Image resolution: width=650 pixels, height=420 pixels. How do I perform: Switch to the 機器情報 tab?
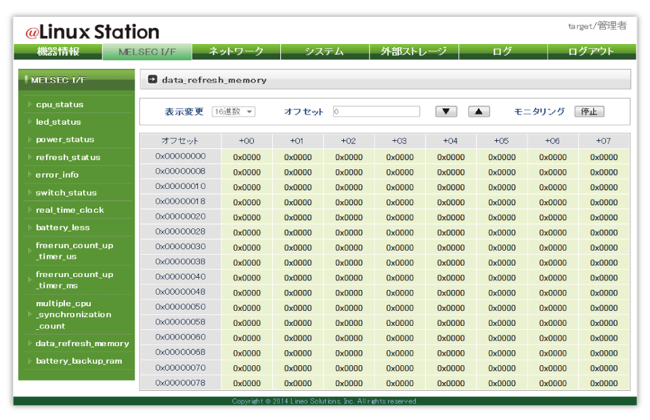(58, 51)
